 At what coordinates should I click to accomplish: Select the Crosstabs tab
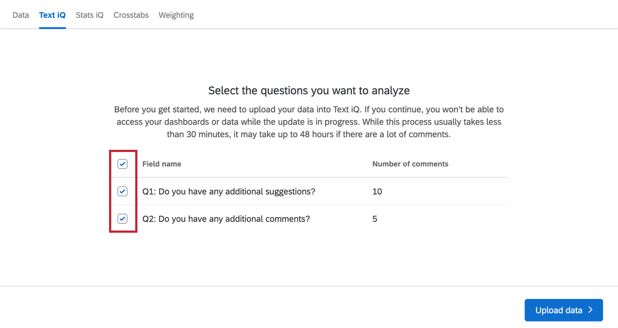[x=131, y=15]
